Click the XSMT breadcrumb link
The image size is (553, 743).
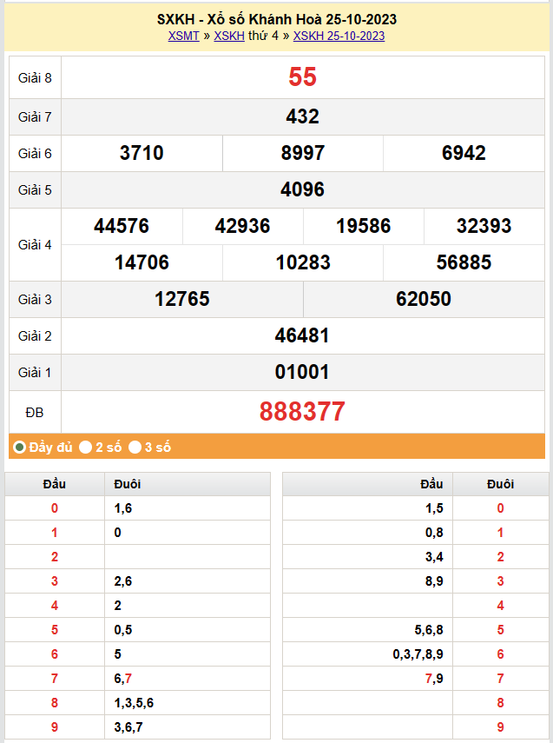(x=183, y=36)
